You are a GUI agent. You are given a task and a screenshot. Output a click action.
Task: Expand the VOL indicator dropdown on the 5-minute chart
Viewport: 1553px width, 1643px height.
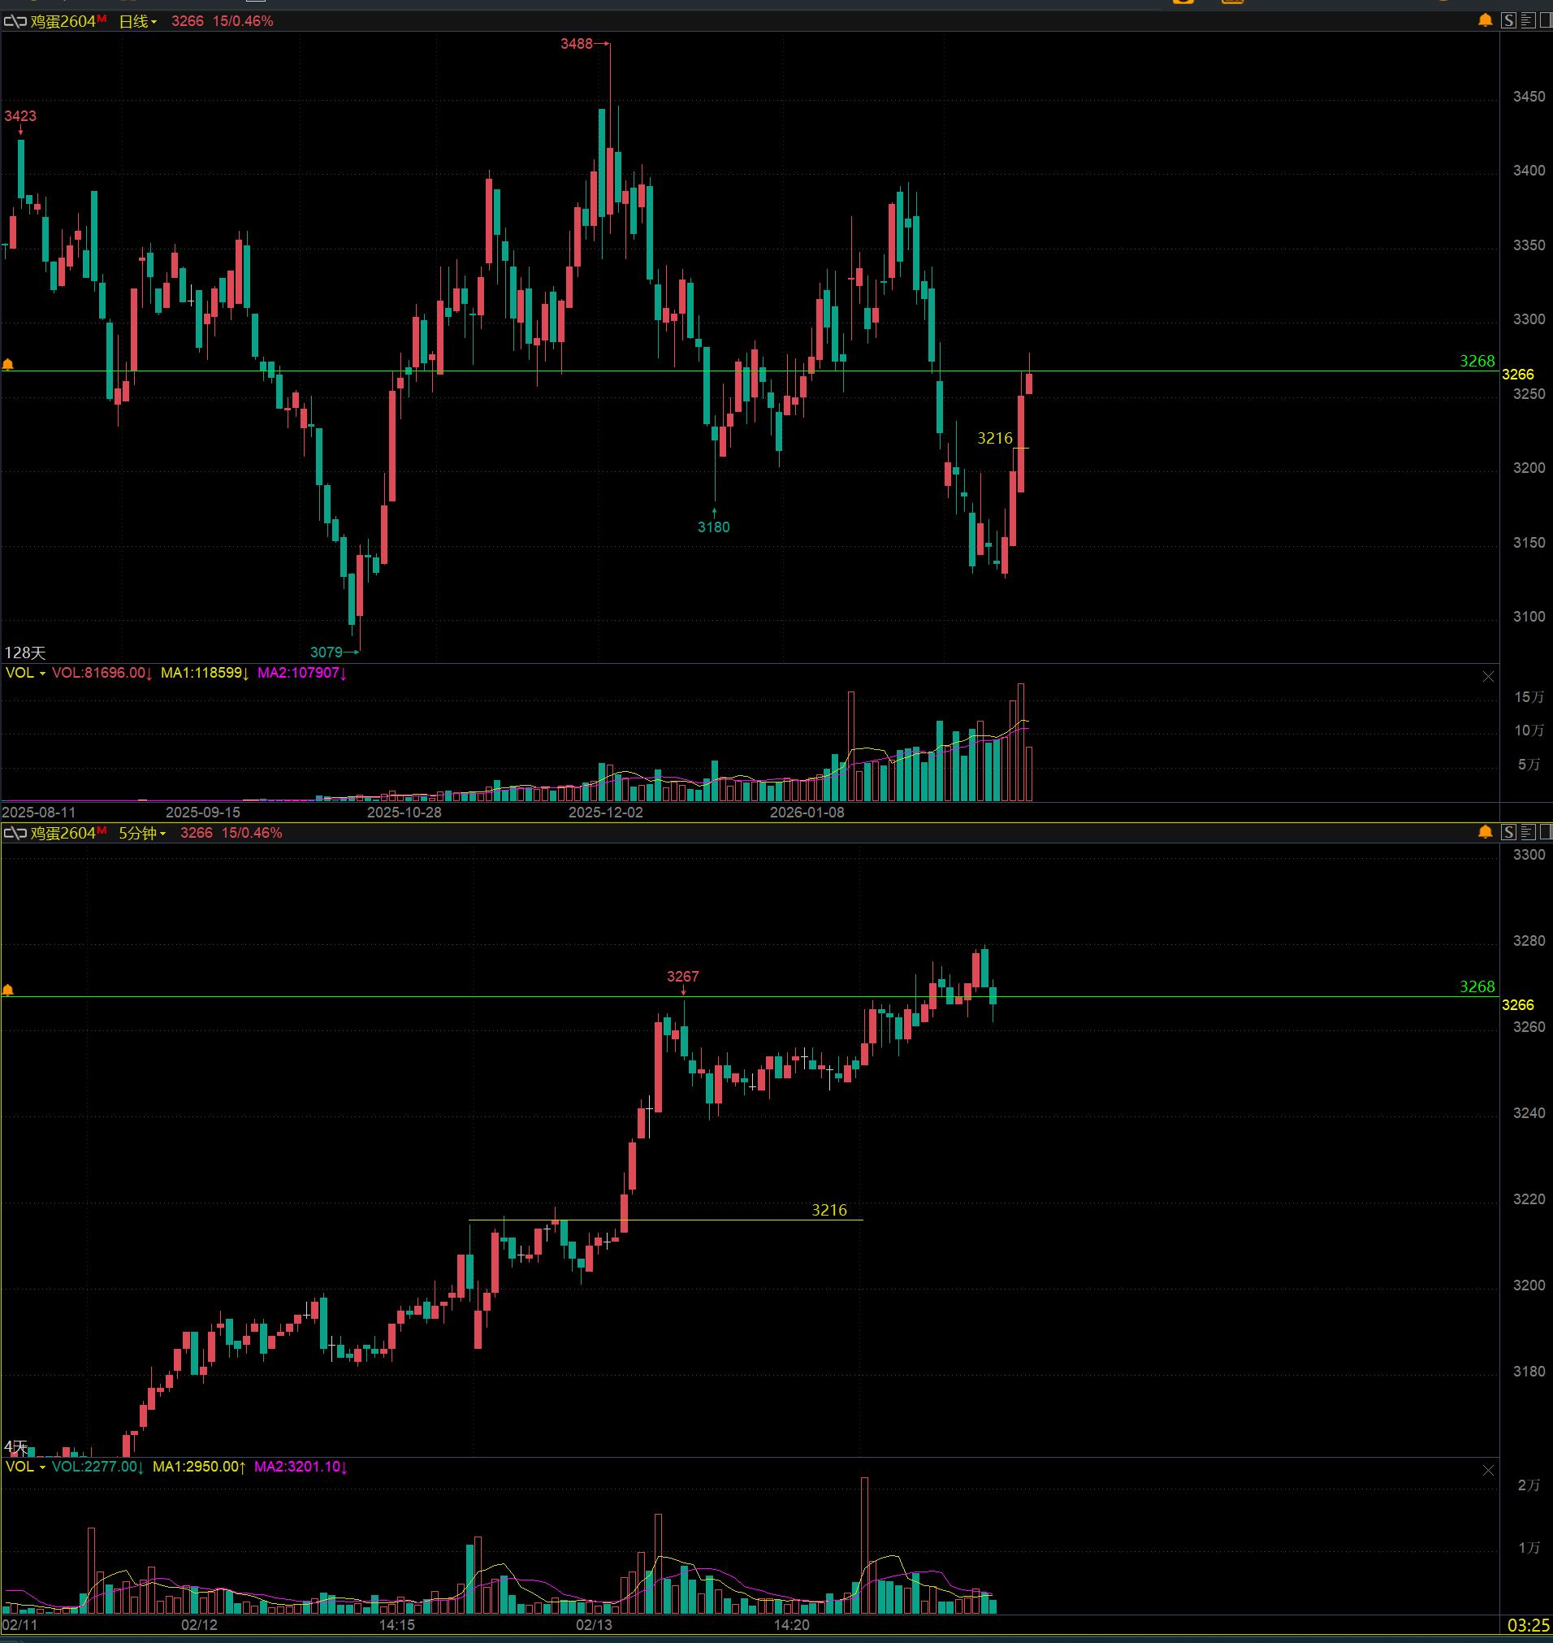25,1467
